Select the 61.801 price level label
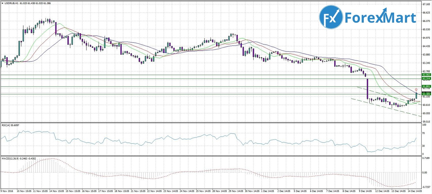 [426, 86]
